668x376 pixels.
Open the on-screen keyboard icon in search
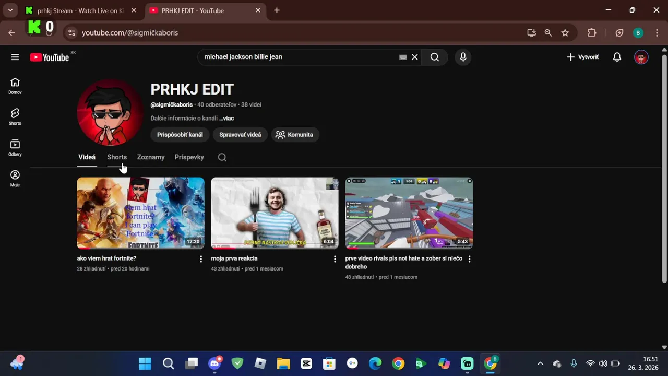click(403, 57)
